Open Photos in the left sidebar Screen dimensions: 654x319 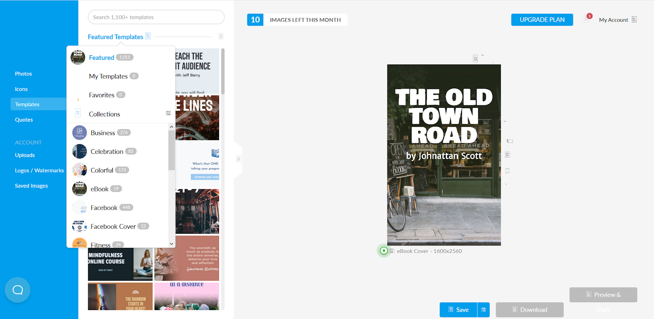(23, 74)
